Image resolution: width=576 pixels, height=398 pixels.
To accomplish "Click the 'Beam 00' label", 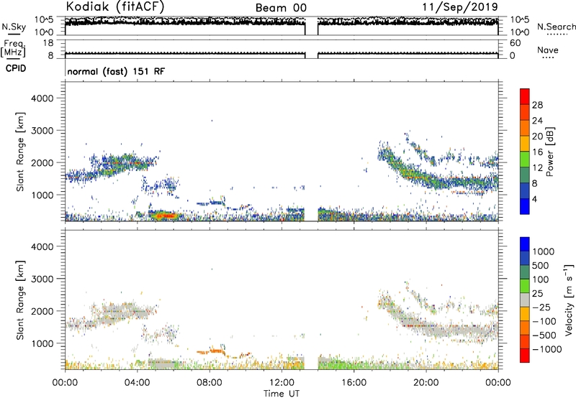I will (281, 8).
